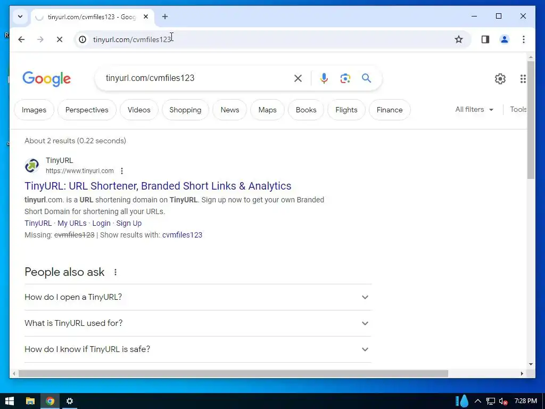545x409 pixels.
Task: Open the Chrome profile avatar
Action: 505,39
